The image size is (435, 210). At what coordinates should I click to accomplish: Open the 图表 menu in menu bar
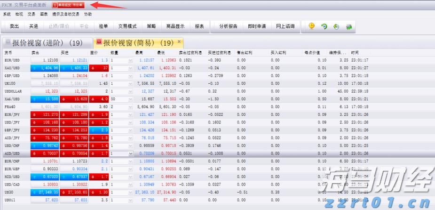44,14
